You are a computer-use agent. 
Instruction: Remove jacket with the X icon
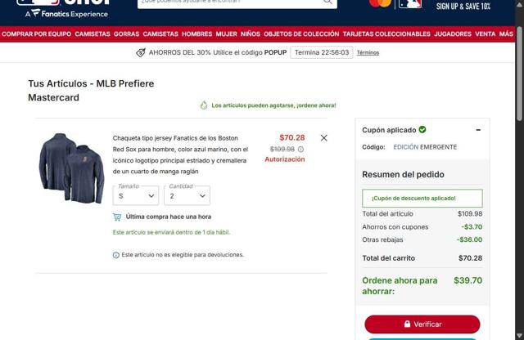click(324, 138)
